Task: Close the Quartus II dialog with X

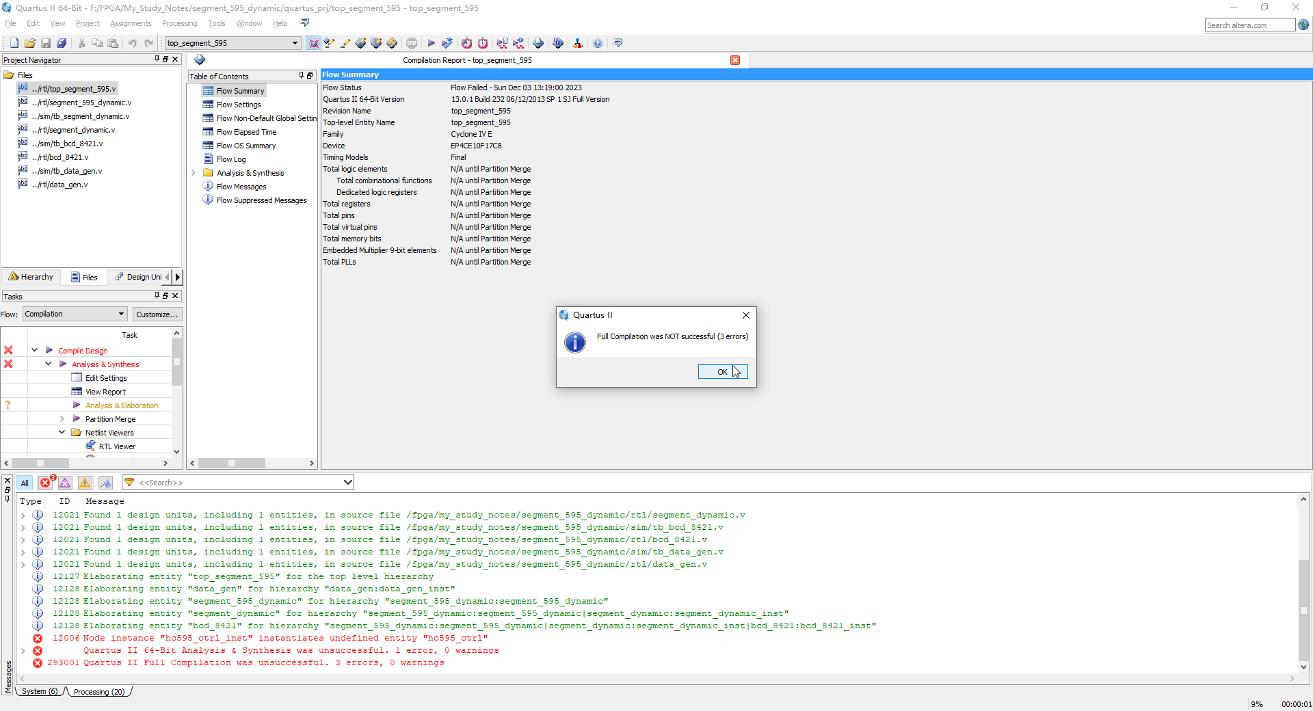Action: (746, 315)
